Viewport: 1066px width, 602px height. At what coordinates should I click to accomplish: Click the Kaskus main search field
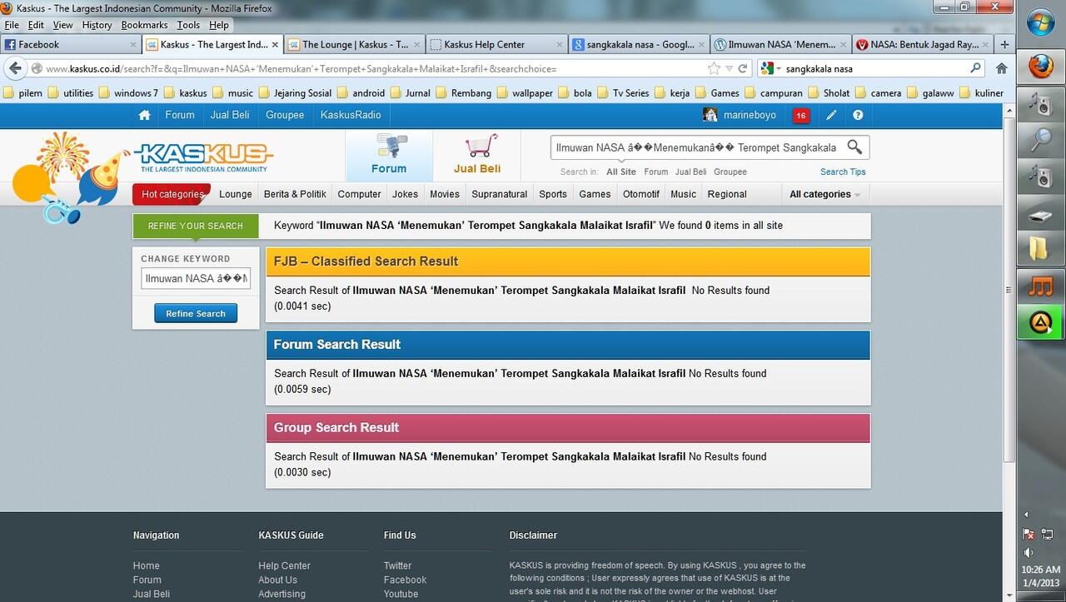(695, 147)
